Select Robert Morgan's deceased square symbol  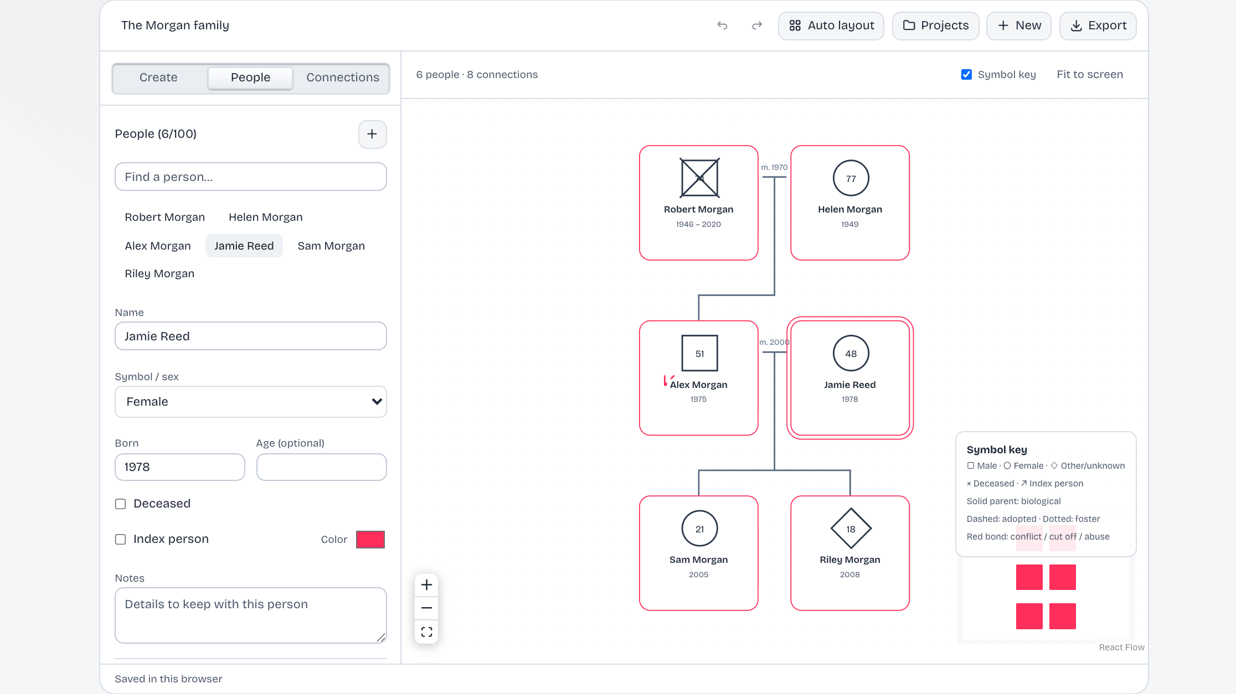click(699, 178)
